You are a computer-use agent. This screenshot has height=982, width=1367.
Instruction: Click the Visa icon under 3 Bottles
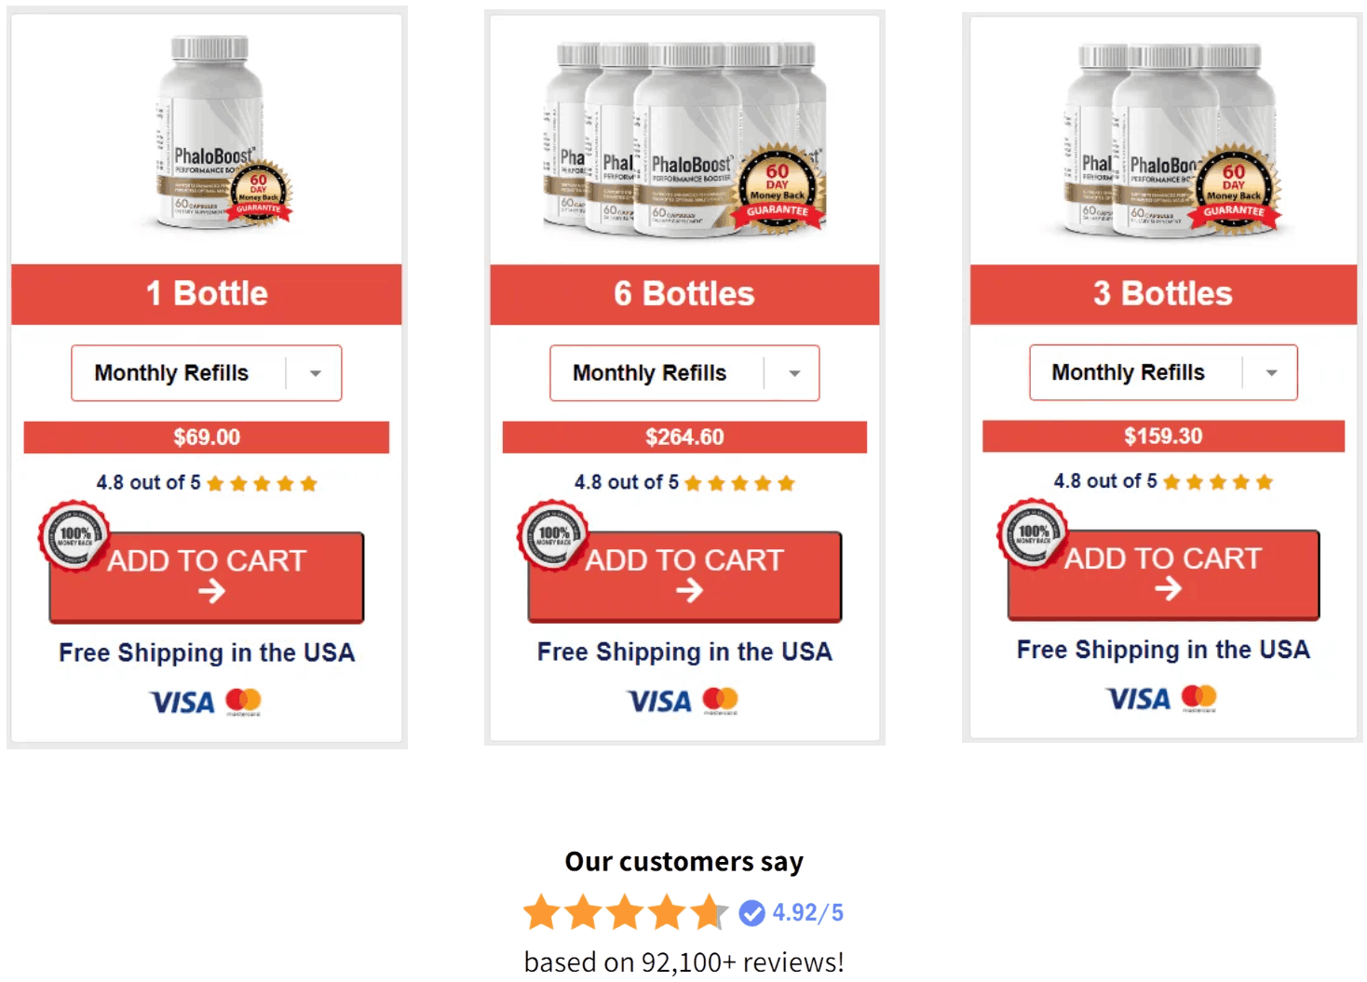(1138, 698)
